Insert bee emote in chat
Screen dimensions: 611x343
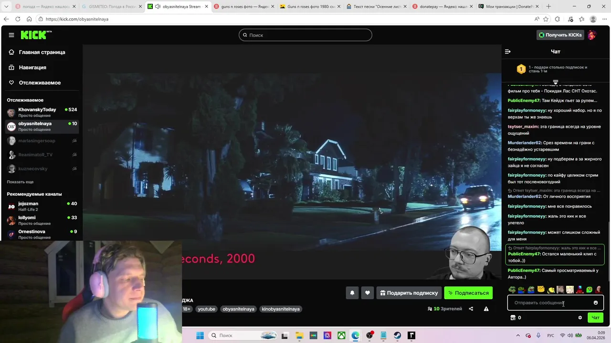coord(551,289)
